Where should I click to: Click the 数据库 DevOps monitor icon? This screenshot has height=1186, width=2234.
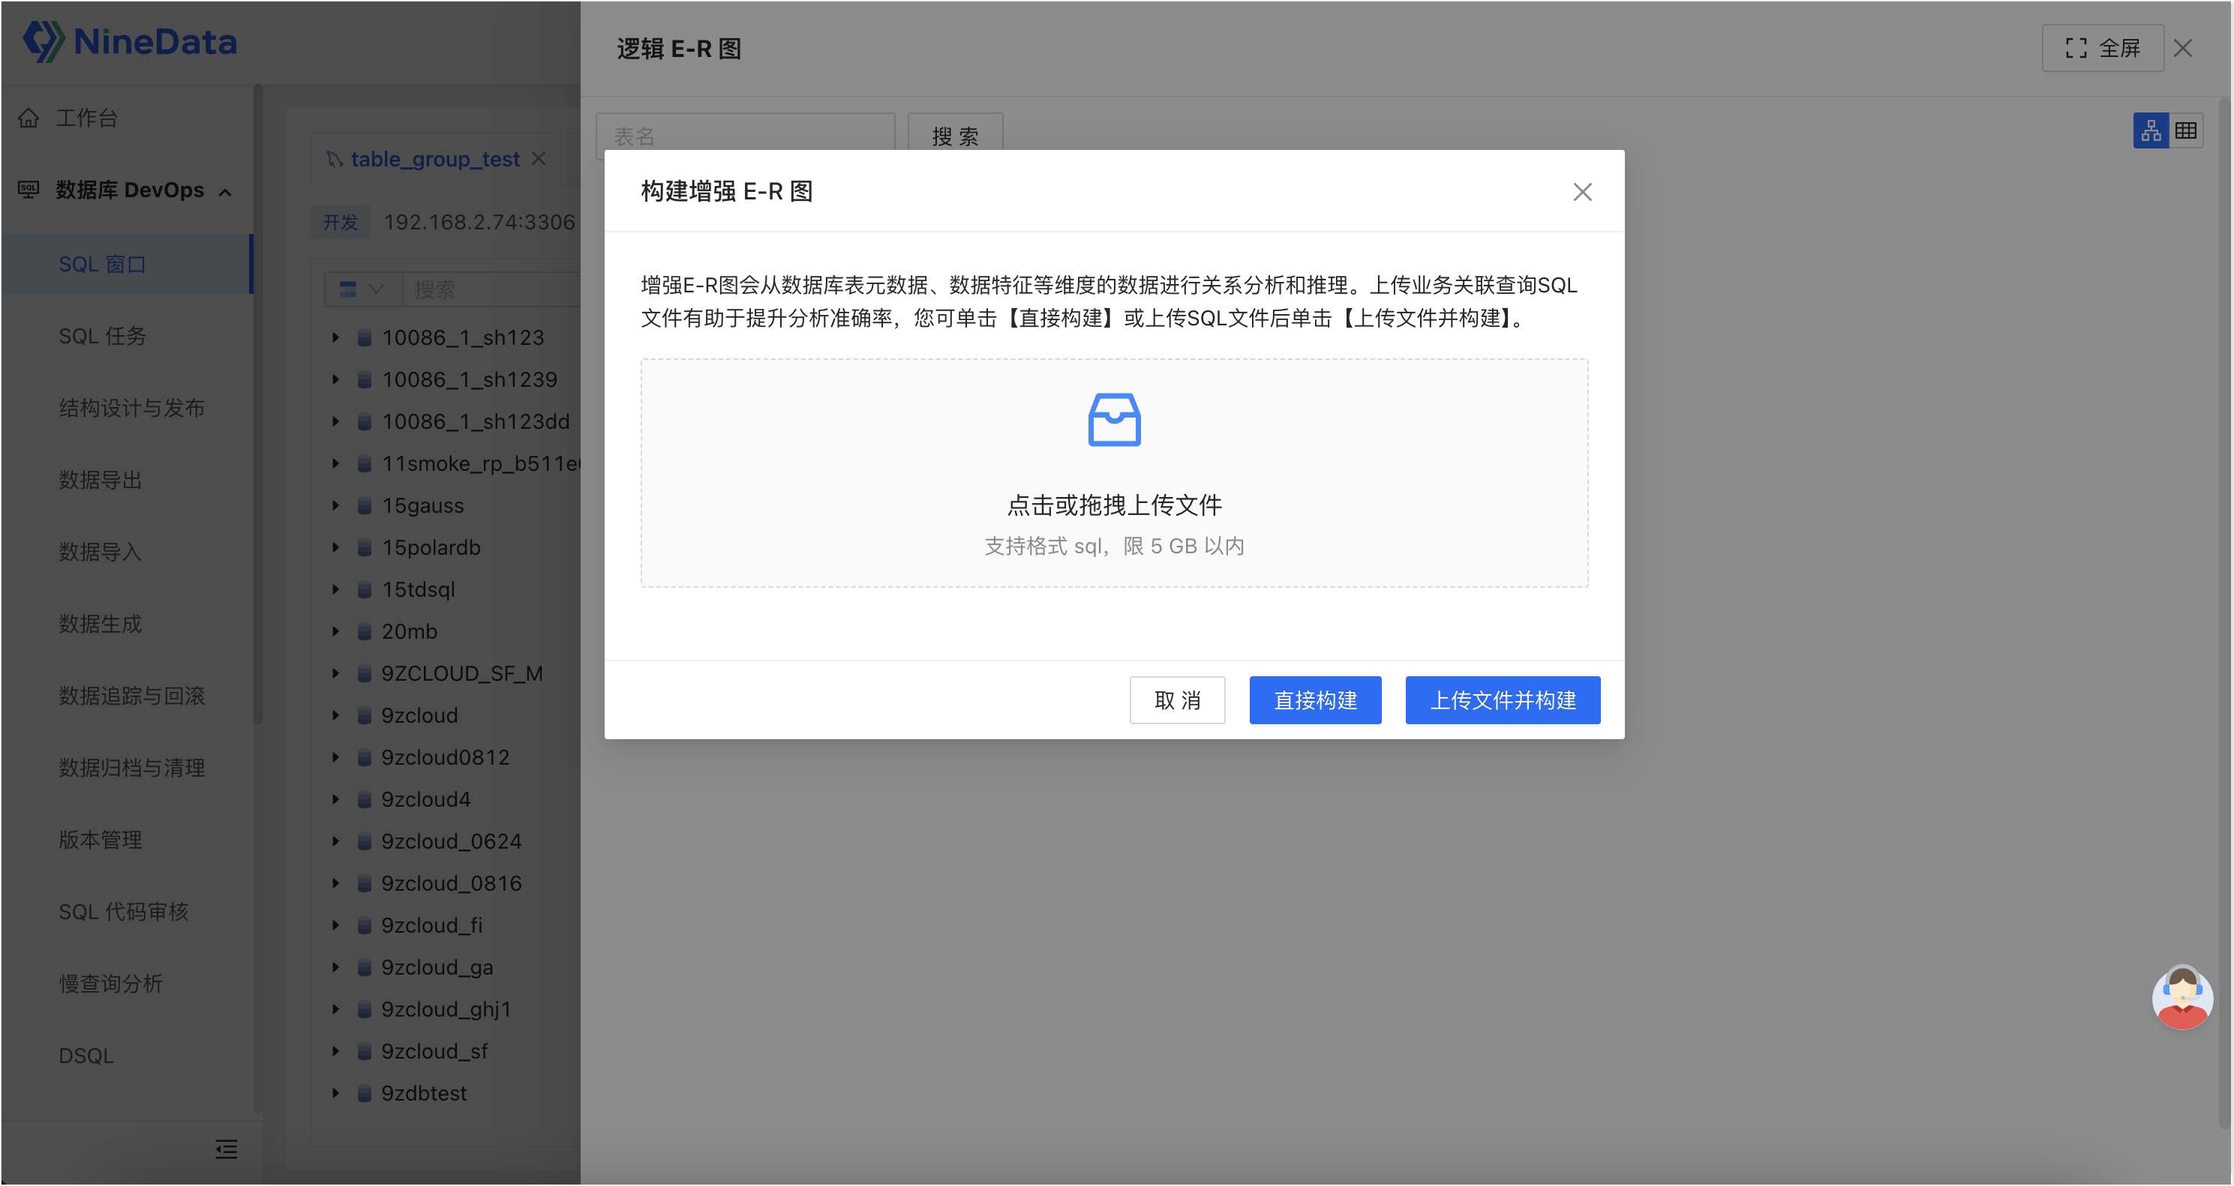tap(29, 189)
